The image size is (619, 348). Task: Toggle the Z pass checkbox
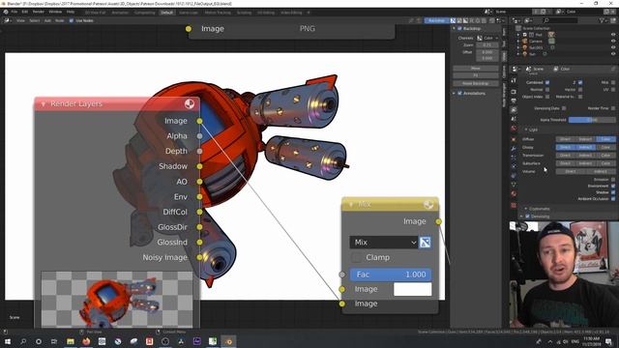(x=580, y=82)
